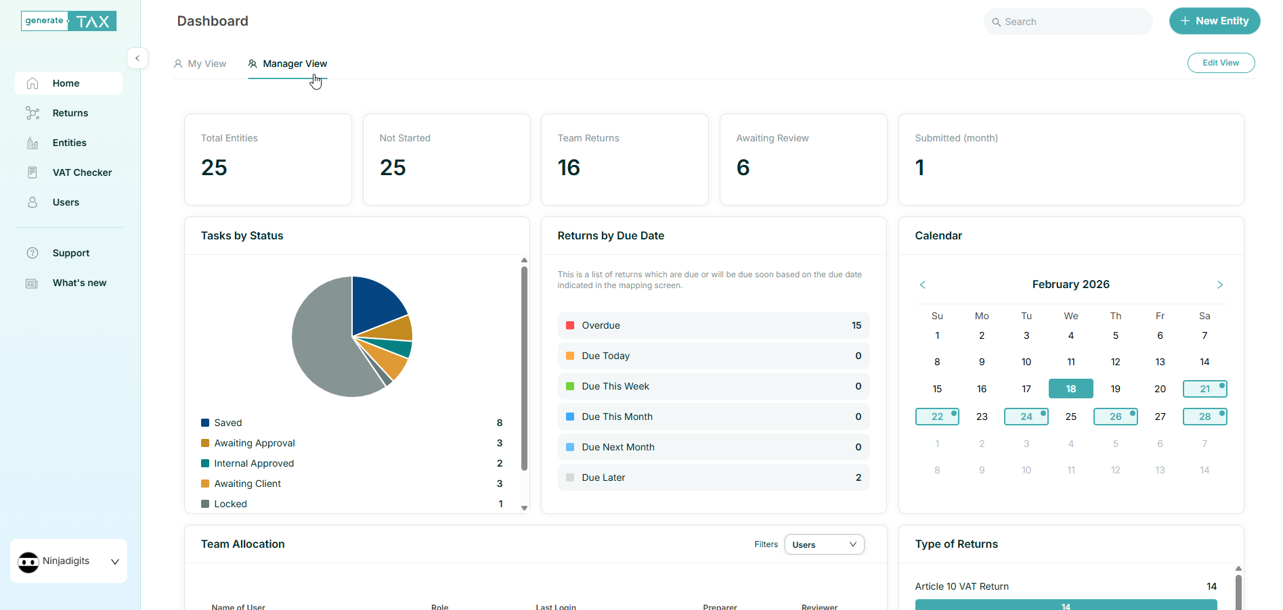Open the Returns sidebar icon
Image resolution: width=1283 pixels, height=610 pixels.
32,113
